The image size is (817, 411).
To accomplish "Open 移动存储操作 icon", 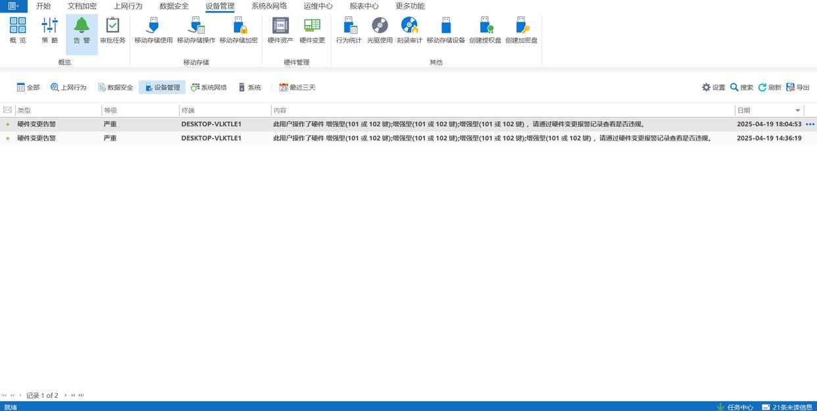I will tap(196, 31).
